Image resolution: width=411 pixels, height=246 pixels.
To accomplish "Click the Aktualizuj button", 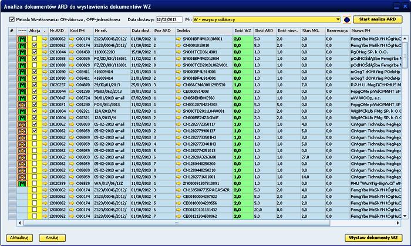I will tap(19, 238).
